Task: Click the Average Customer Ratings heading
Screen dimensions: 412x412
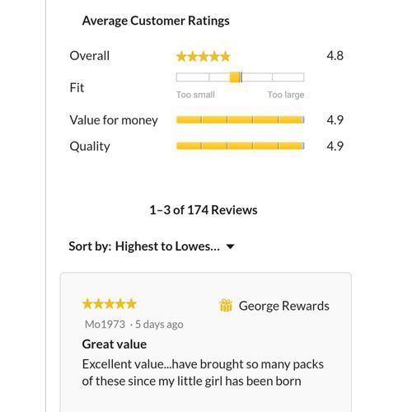Action: 156,21
